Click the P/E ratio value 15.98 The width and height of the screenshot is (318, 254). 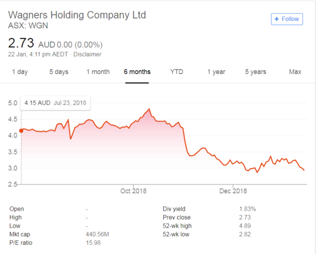coord(93,243)
